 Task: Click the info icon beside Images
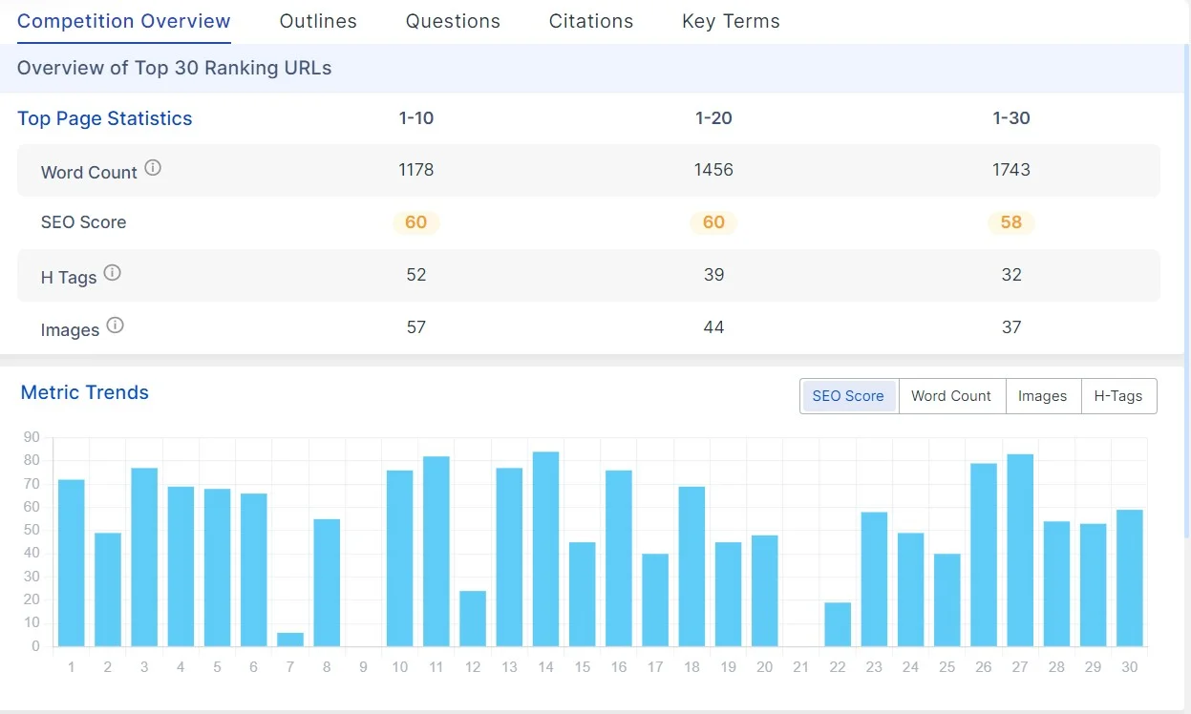tap(115, 325)
